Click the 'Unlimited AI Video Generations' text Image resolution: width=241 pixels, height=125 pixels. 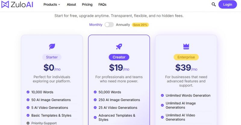pos(180,117)
